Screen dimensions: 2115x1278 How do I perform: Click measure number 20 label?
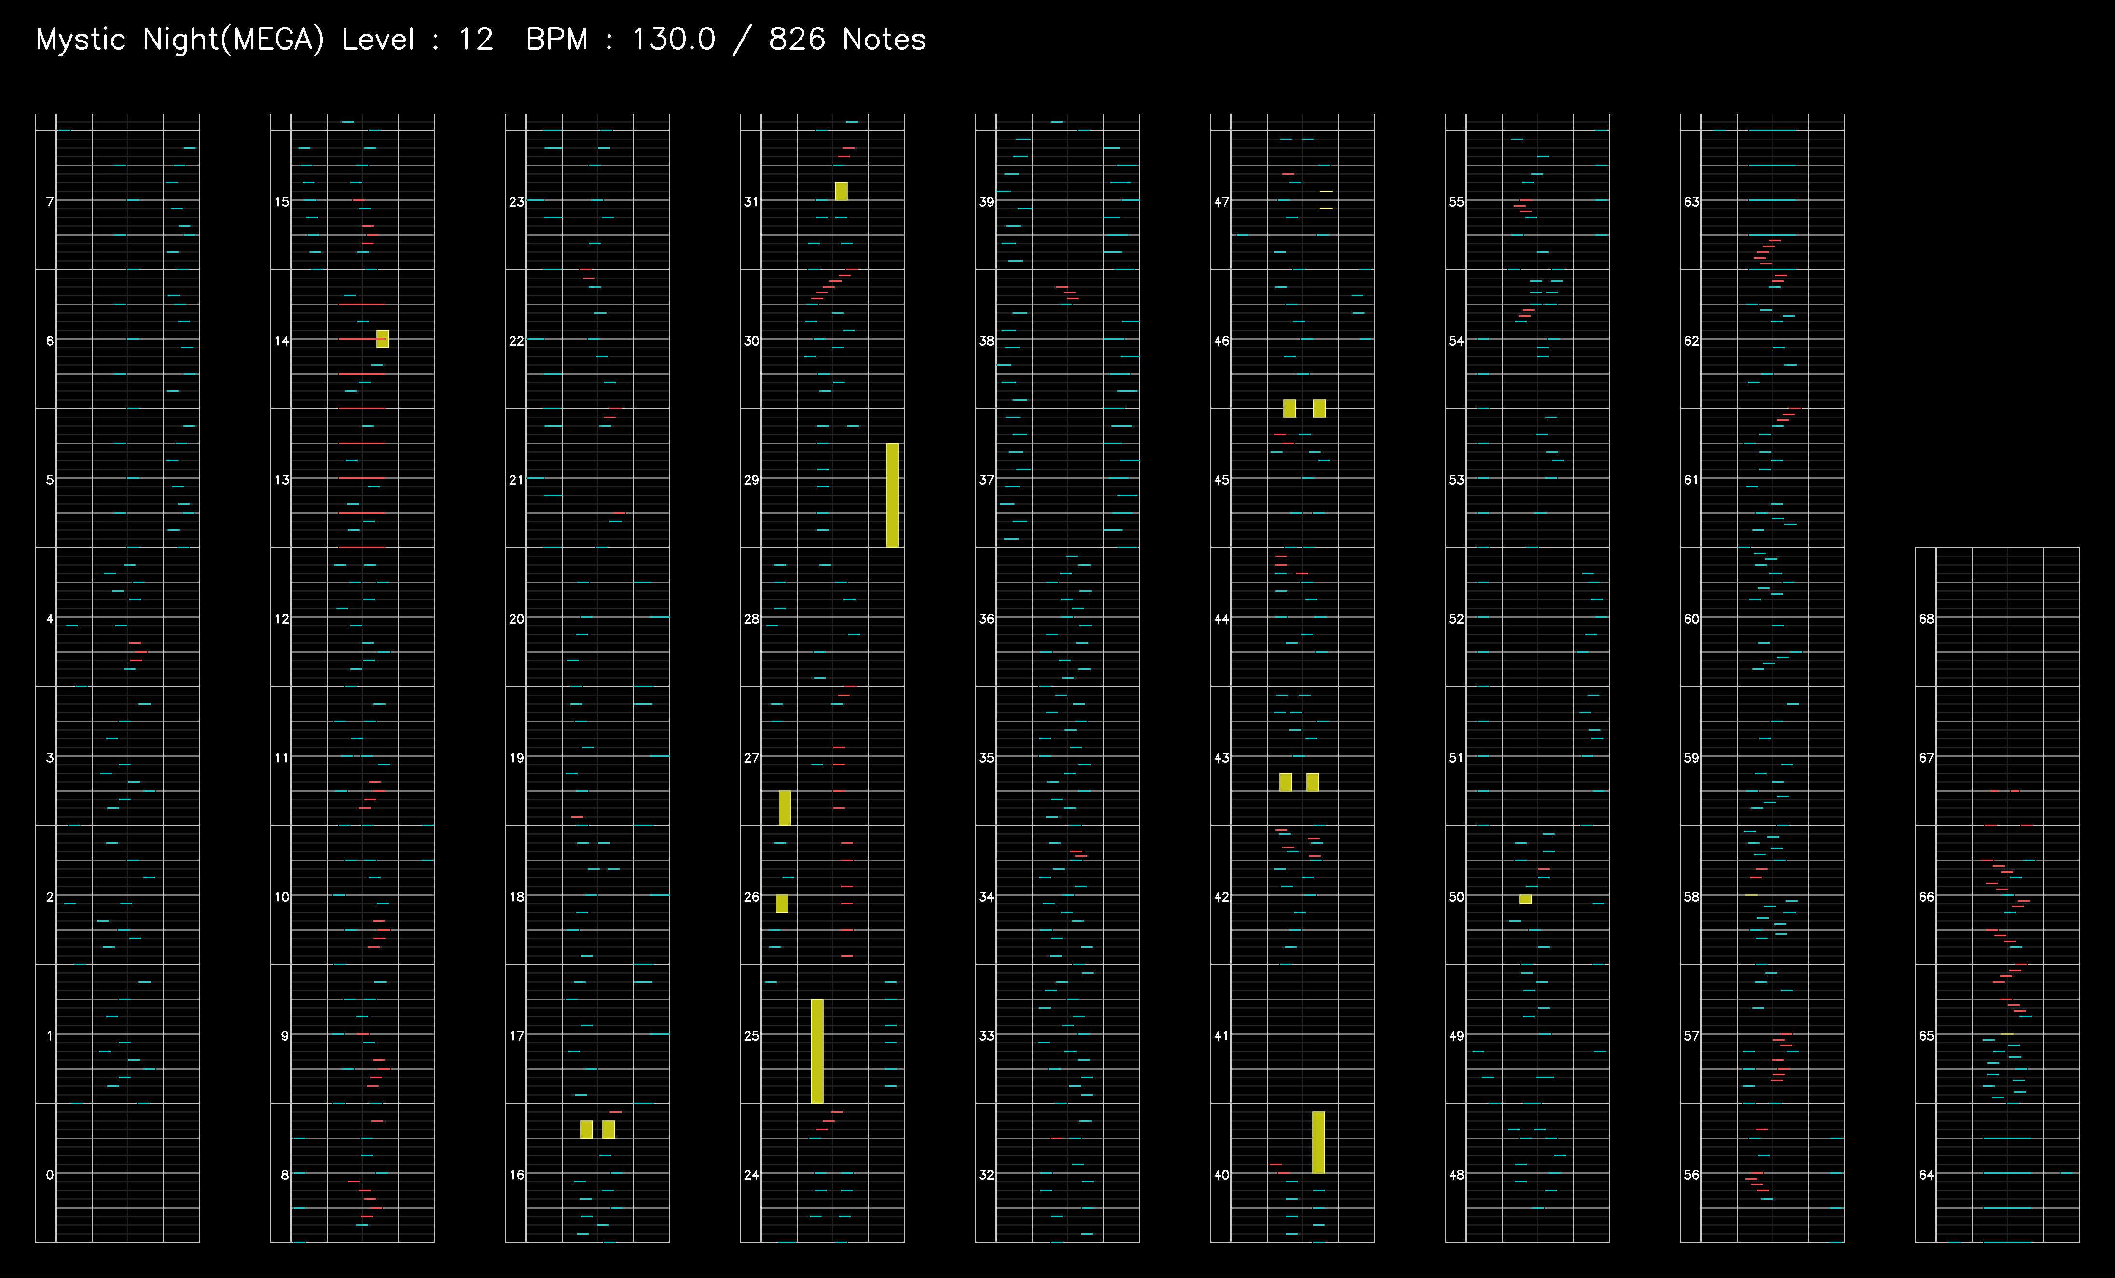point(517,618)
